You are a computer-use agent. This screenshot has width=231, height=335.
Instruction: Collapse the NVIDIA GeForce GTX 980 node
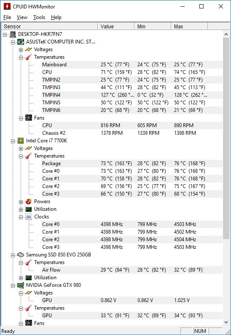click(x=13, y=286)
